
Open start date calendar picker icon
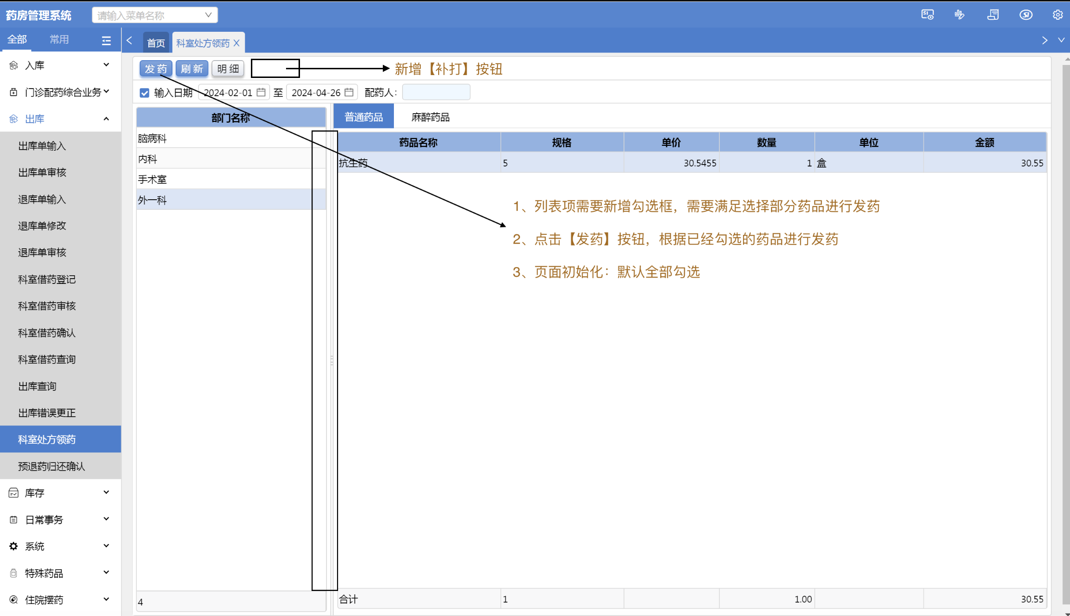[x=261, y=92]
